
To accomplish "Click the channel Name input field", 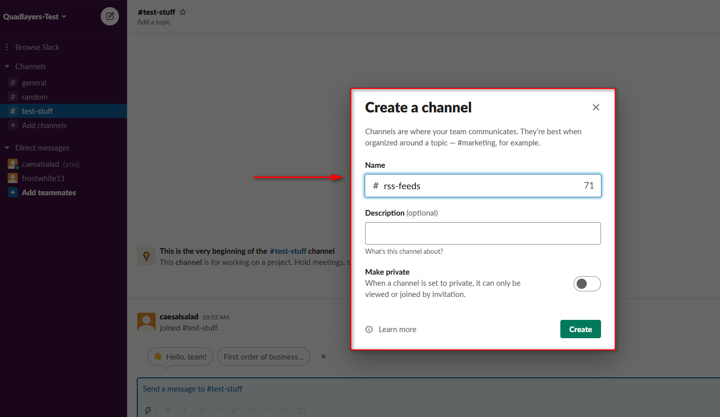I will coord(483,186).
